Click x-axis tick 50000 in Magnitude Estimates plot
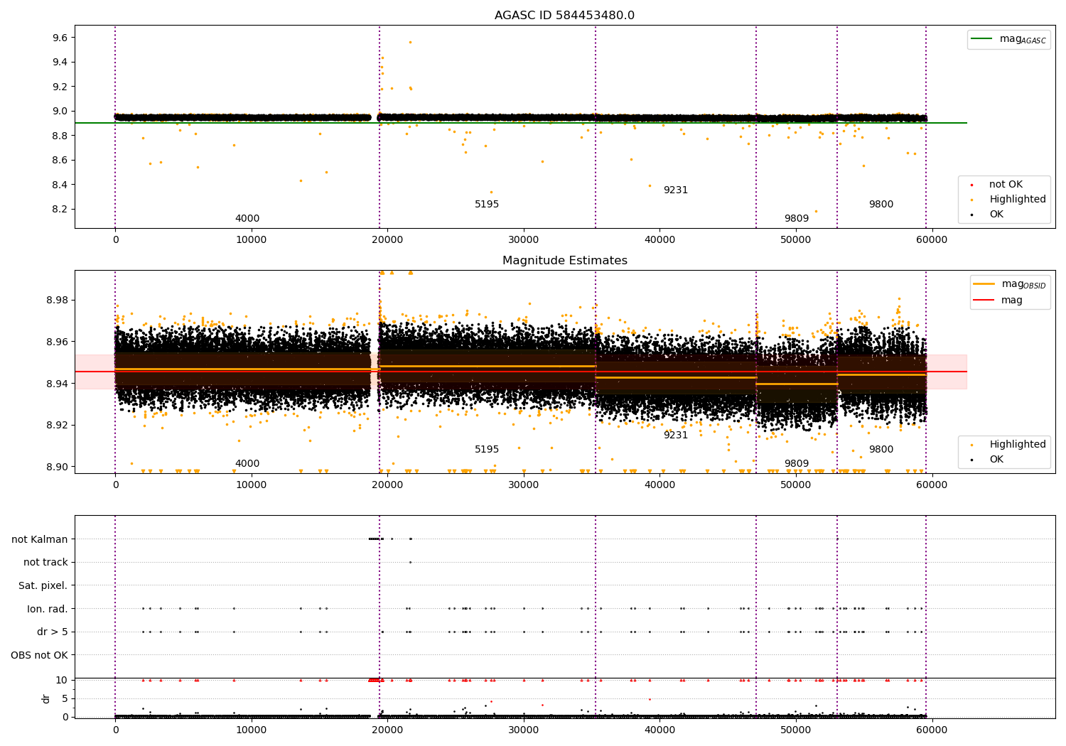 click(796, 485)
